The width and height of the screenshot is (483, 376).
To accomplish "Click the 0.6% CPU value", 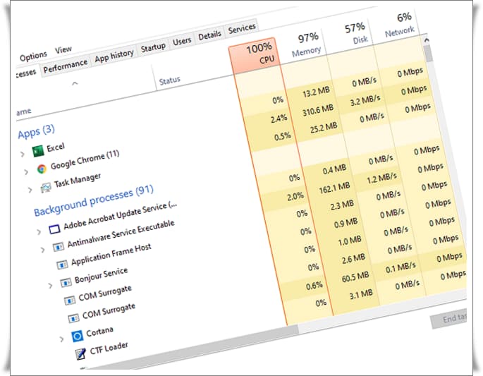I will click(x=314, y=286).
